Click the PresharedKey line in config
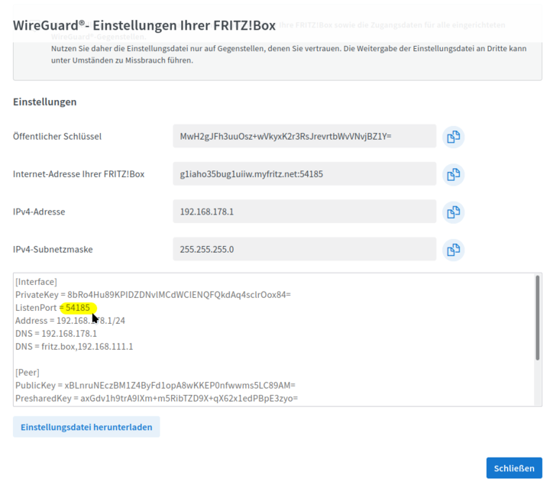 pyautogui.click(x=157, y=399)
